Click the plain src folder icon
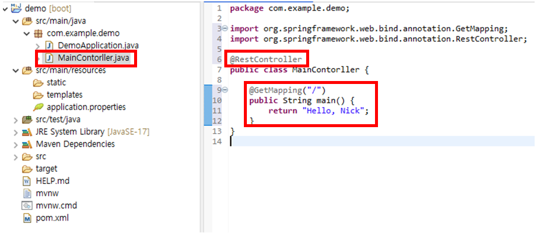The height and width of the screenshot is (233, 537). pos(27,157)
